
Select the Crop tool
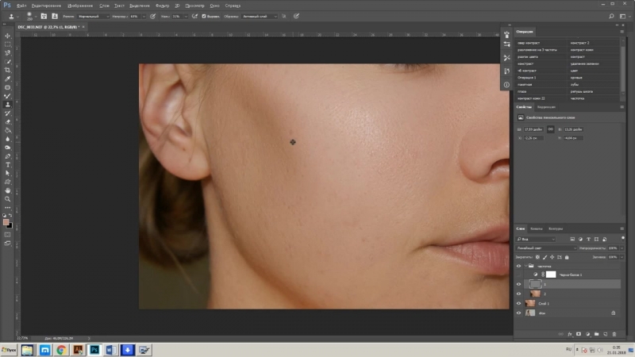tap(8, 70)
